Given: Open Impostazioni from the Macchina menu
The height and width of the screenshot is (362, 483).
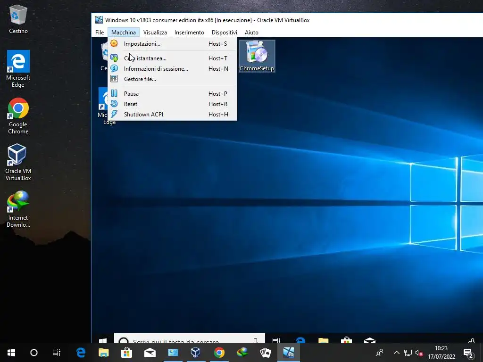Looking at the screenshot, I should coord(172,44).
